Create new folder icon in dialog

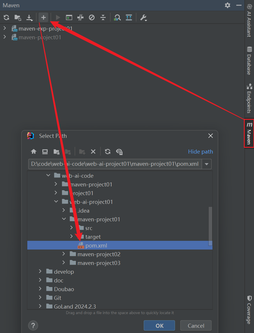(82, 152)
